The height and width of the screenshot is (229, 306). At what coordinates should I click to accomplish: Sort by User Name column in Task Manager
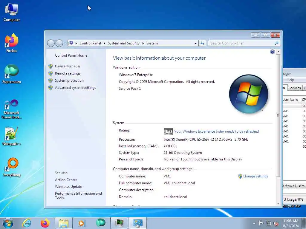coord(290,100)
